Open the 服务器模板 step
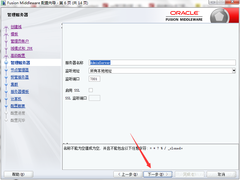The height and width of the screenshot is (180, 240). click(20, 91)
